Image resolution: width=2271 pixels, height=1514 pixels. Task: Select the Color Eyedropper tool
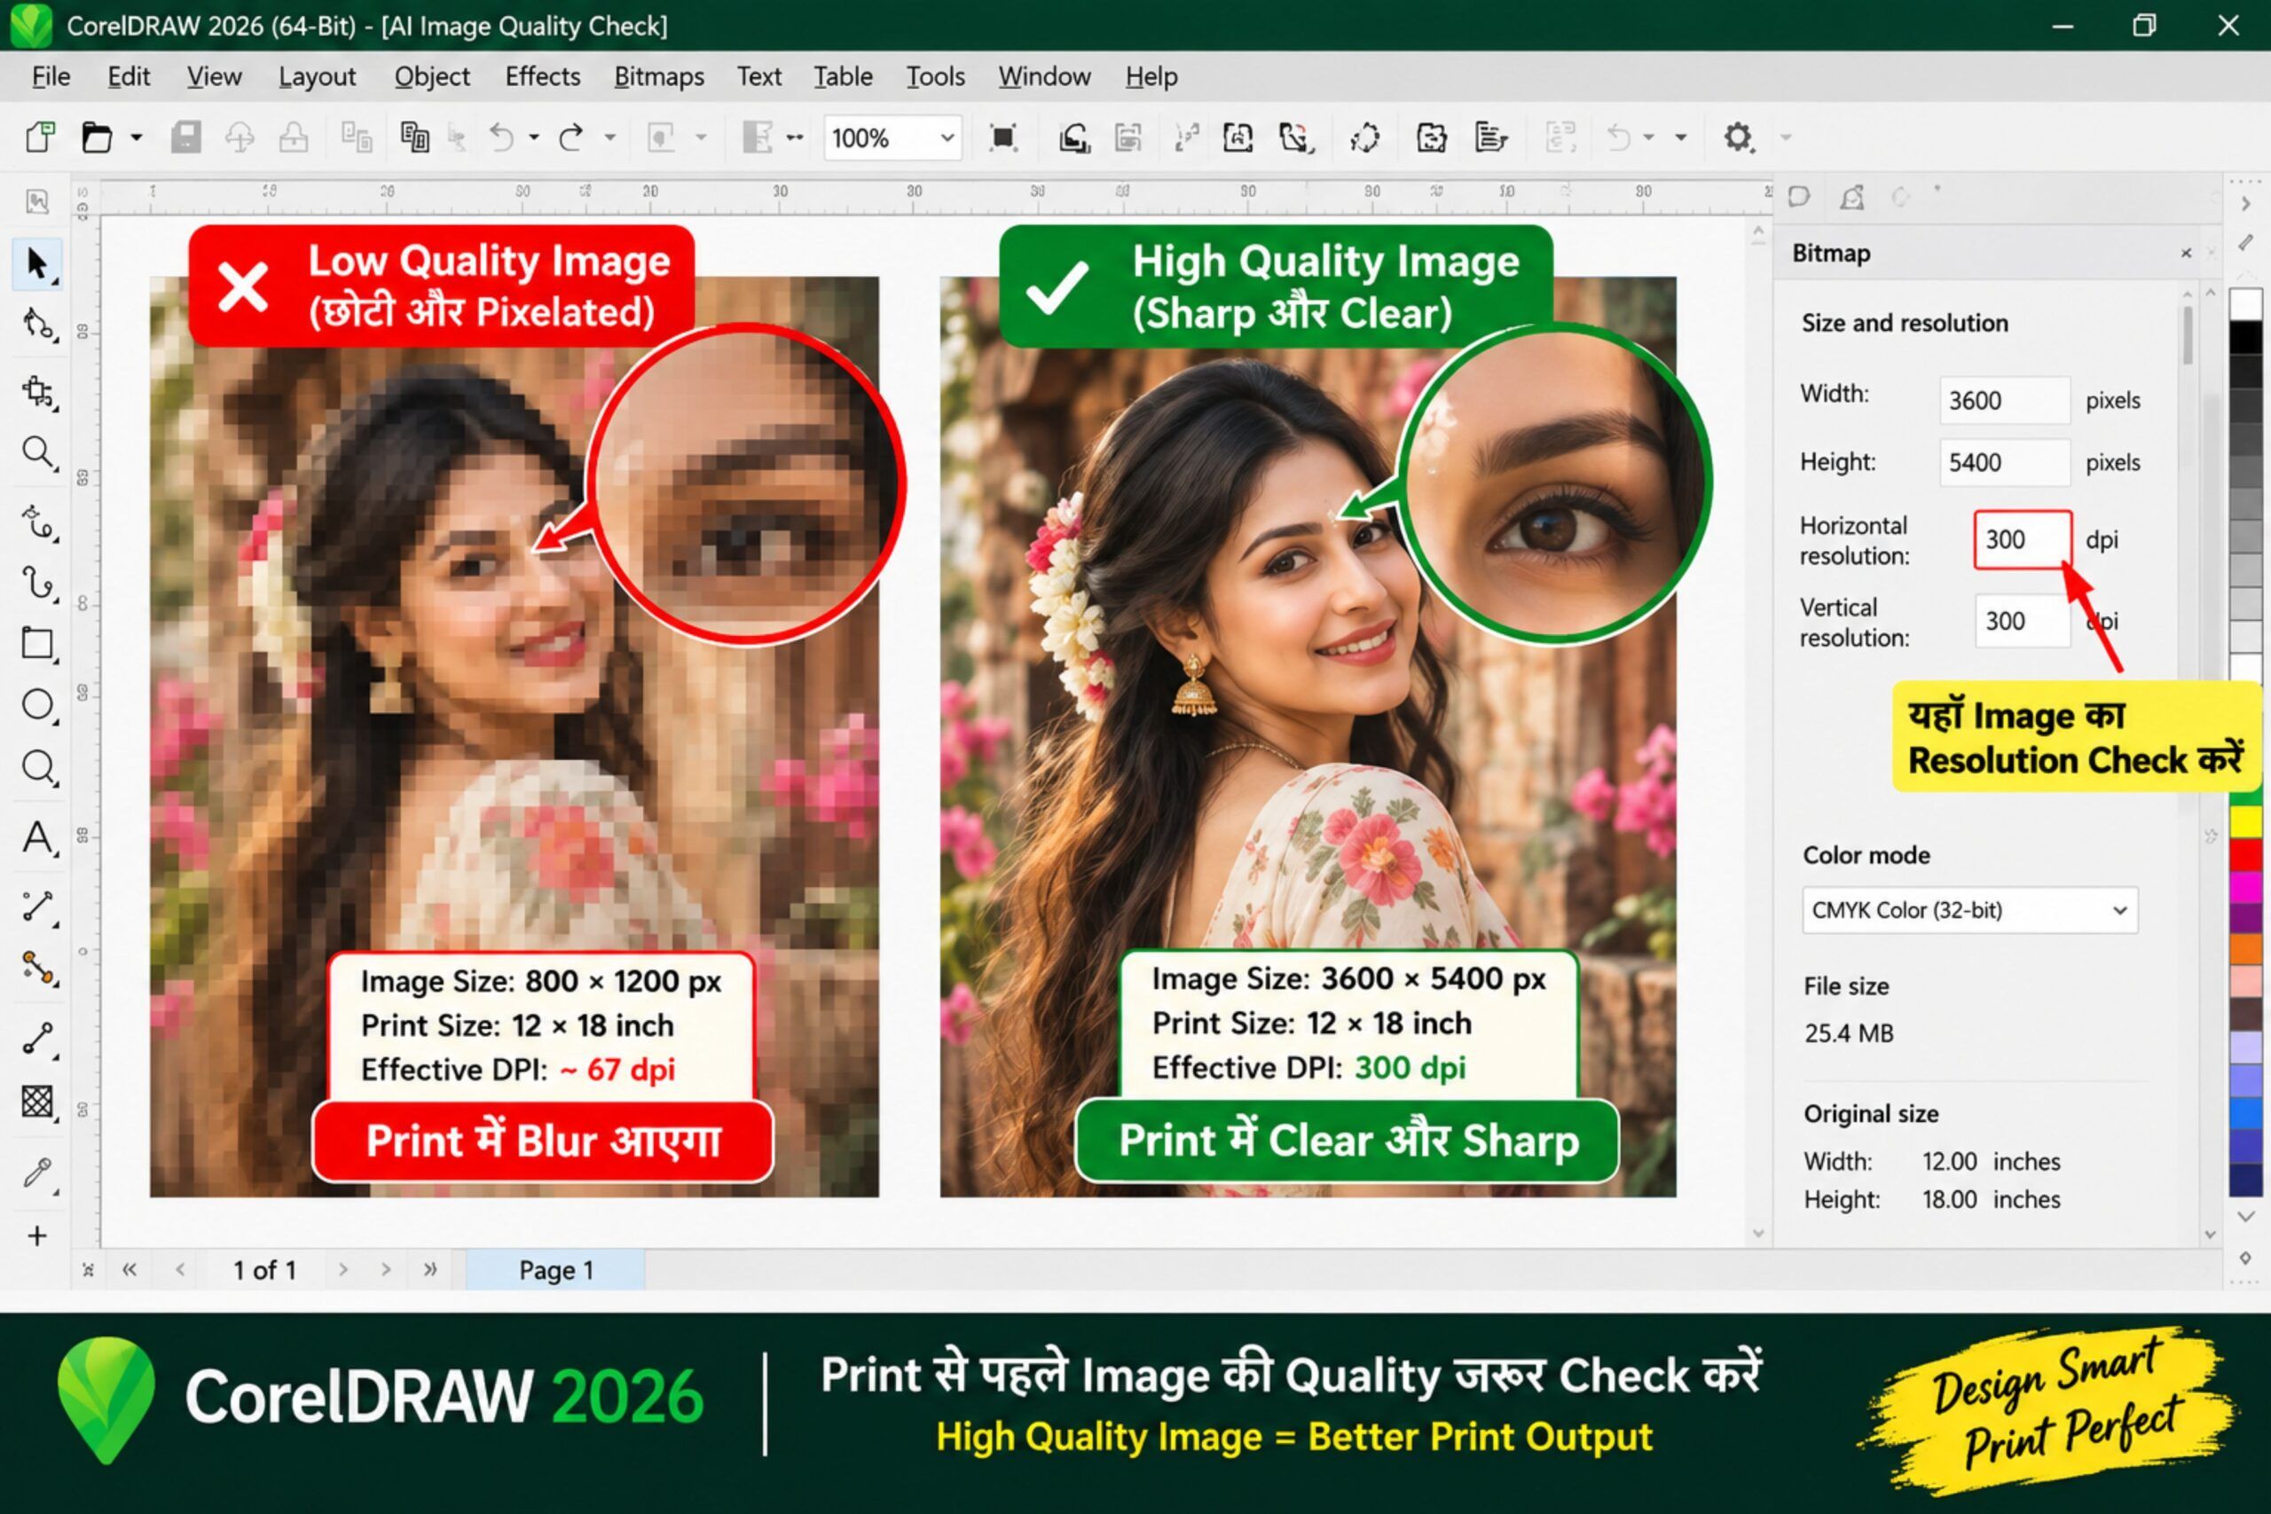37,1173
